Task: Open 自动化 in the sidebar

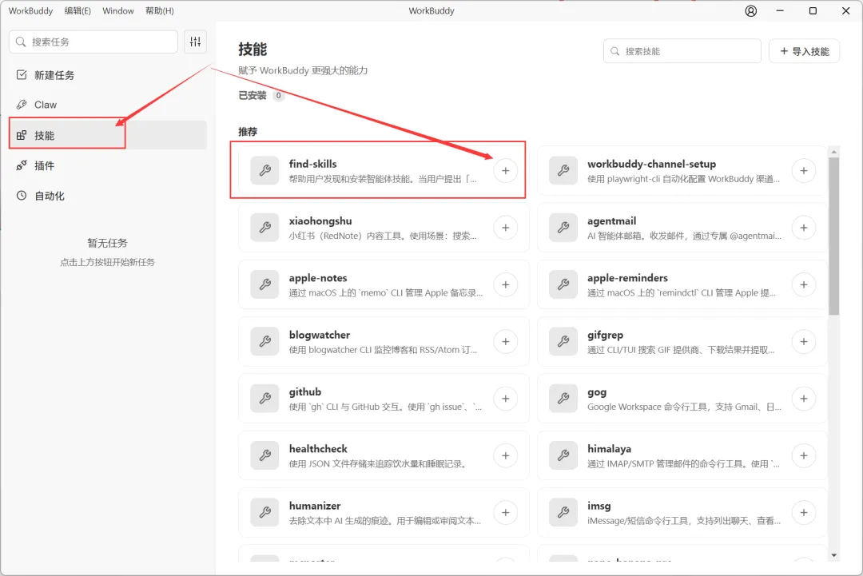Action: (x=108, y=196)
